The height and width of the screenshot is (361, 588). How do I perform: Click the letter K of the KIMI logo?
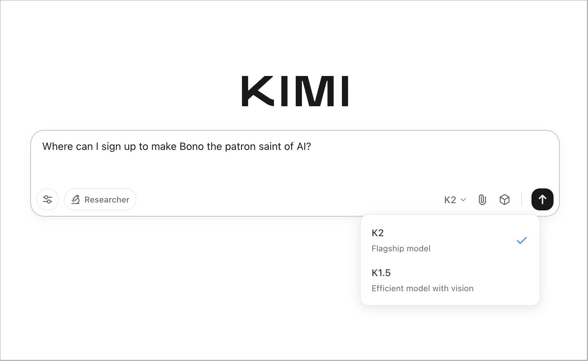257,91
